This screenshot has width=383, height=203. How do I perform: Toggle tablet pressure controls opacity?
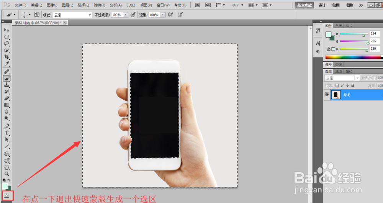(133, 15)
